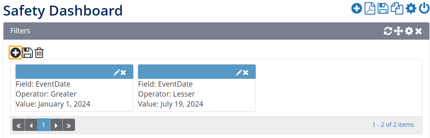Go to the first page of filters
430x138 pixels.
tap(19, 125)
